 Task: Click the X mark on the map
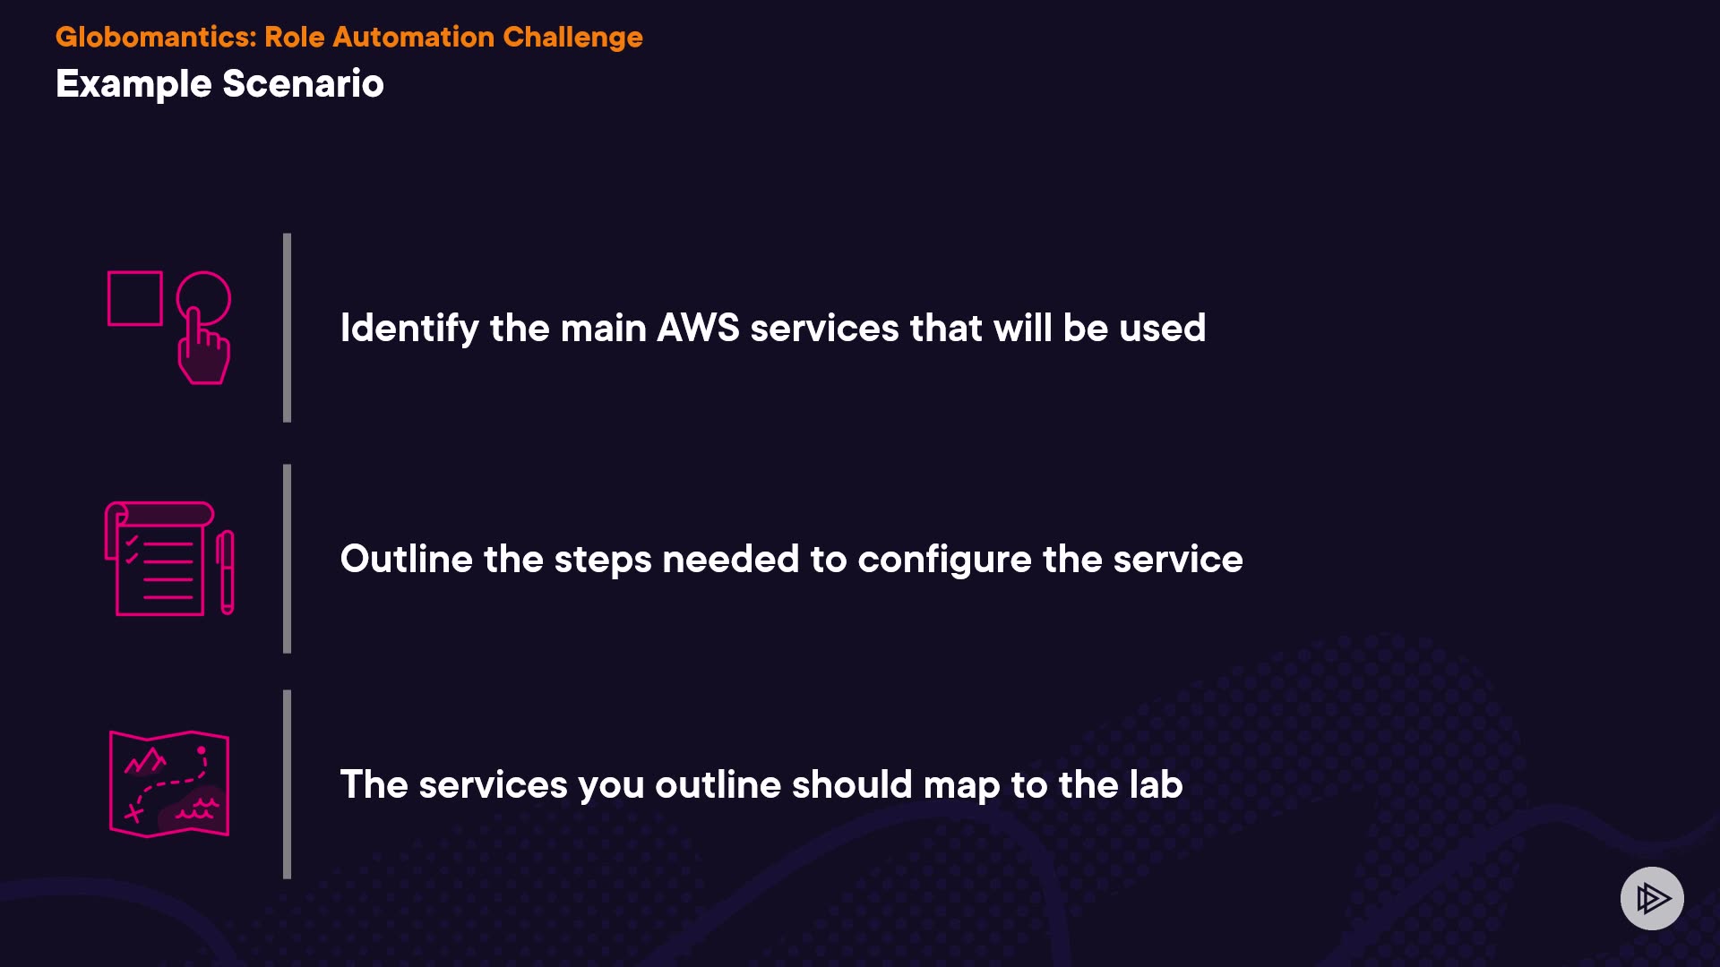tap(133, 813)
